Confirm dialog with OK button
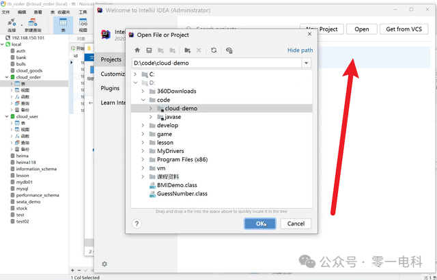Image resolution: width=437 pixels, height=280 pixels. 260,223
